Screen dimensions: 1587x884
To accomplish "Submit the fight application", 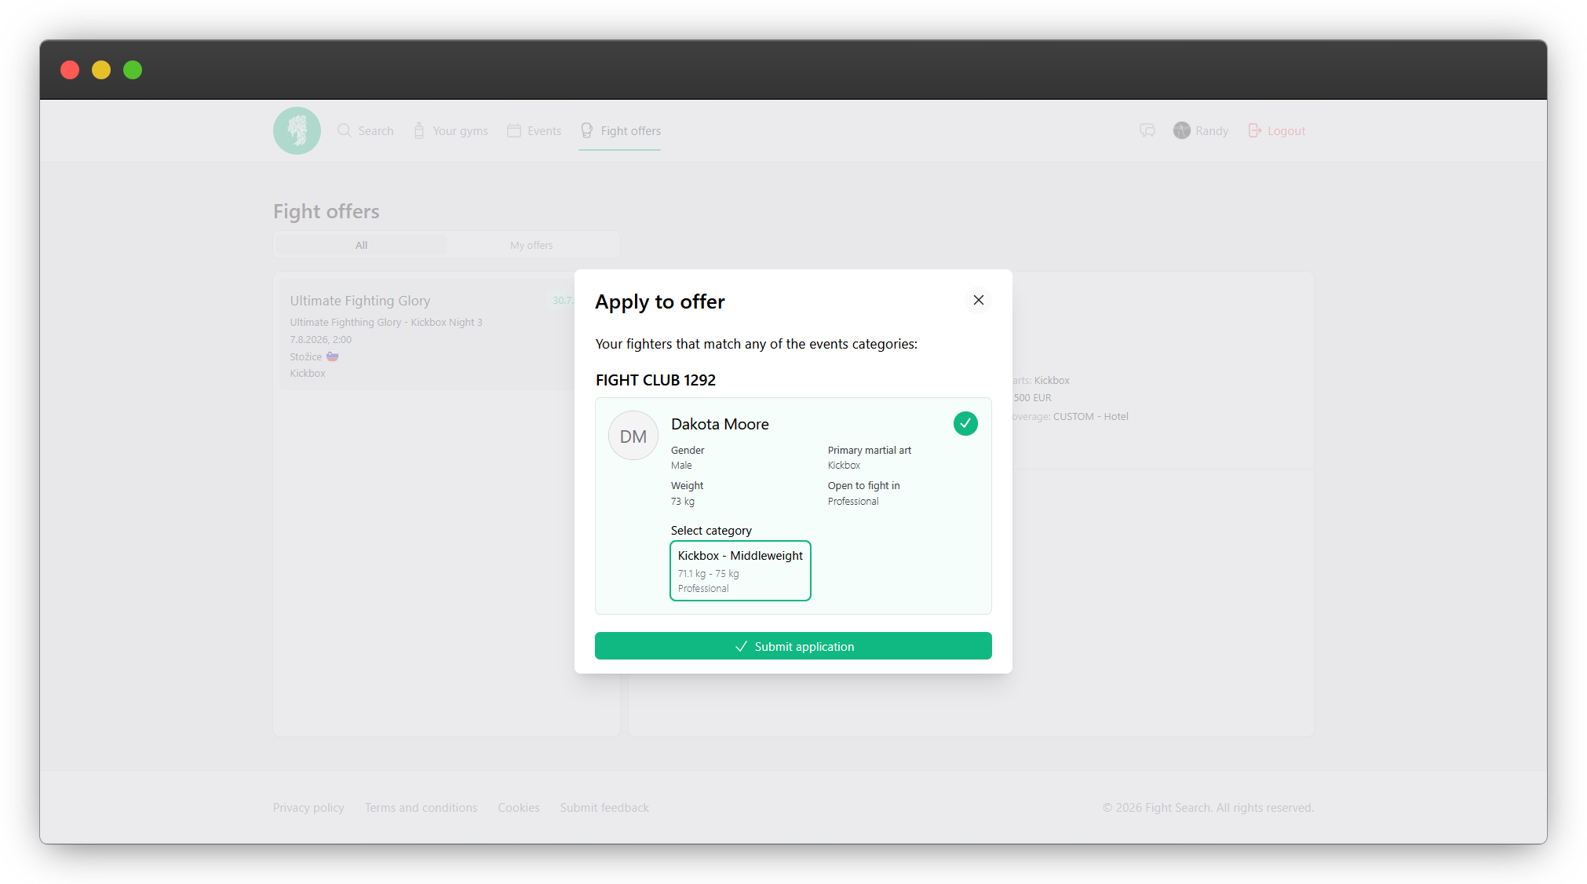I will [793, 646].
